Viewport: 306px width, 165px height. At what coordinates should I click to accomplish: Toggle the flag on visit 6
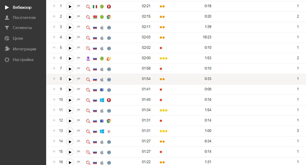pos(78,58)
